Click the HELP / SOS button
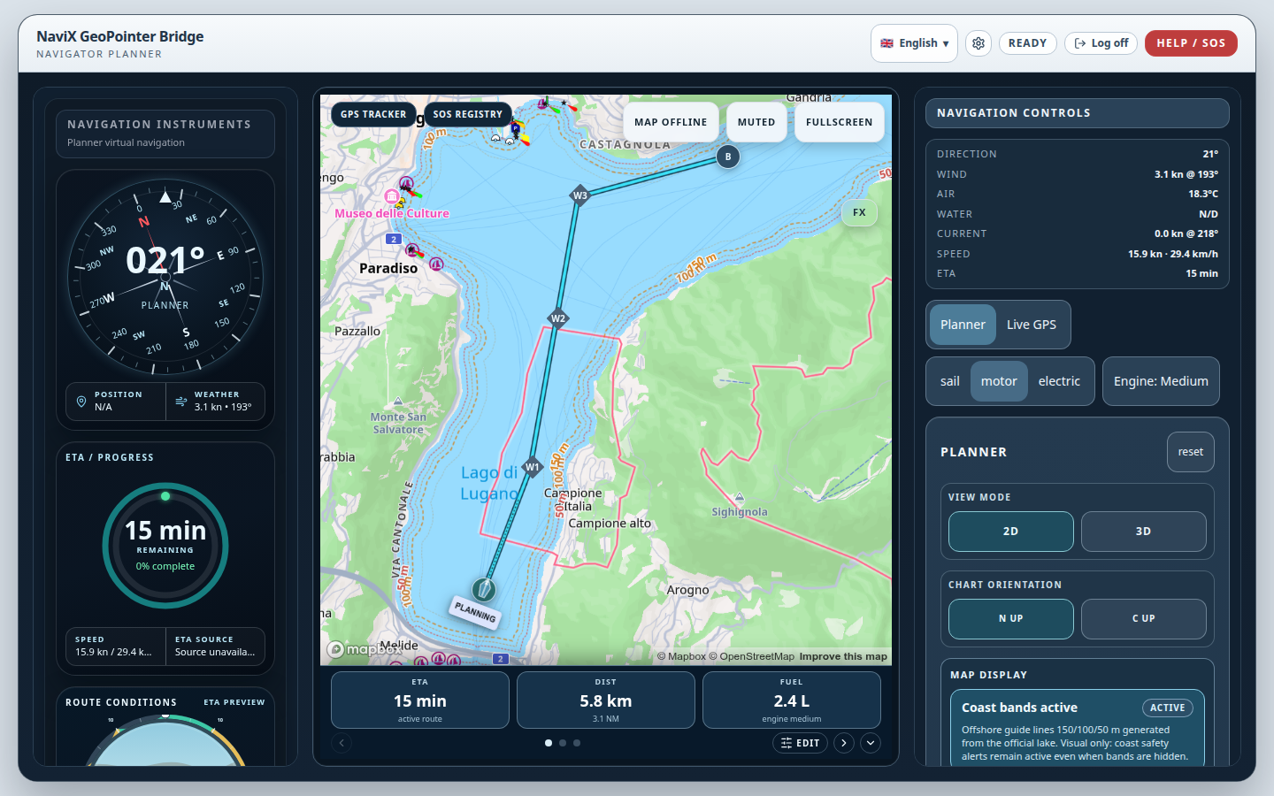1274x796 pixels. tap(1191, 43)
